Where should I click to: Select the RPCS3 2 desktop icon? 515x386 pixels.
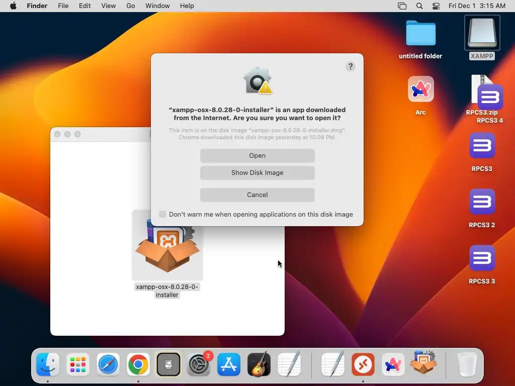click(482, 202)
